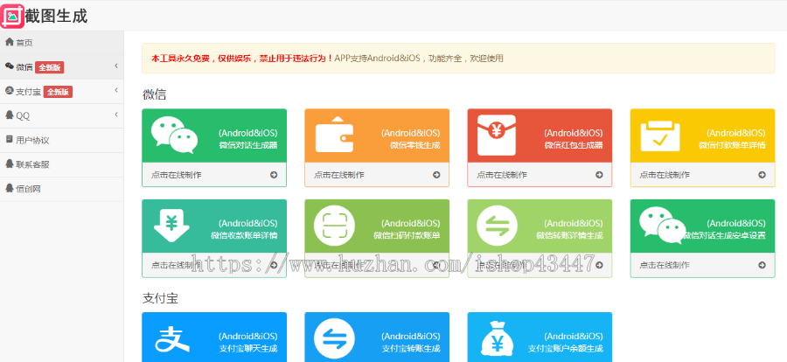Click the 微信扫码付款账单 card title text
The height and width of the screenshot is (362, 787).
point(407,235)
